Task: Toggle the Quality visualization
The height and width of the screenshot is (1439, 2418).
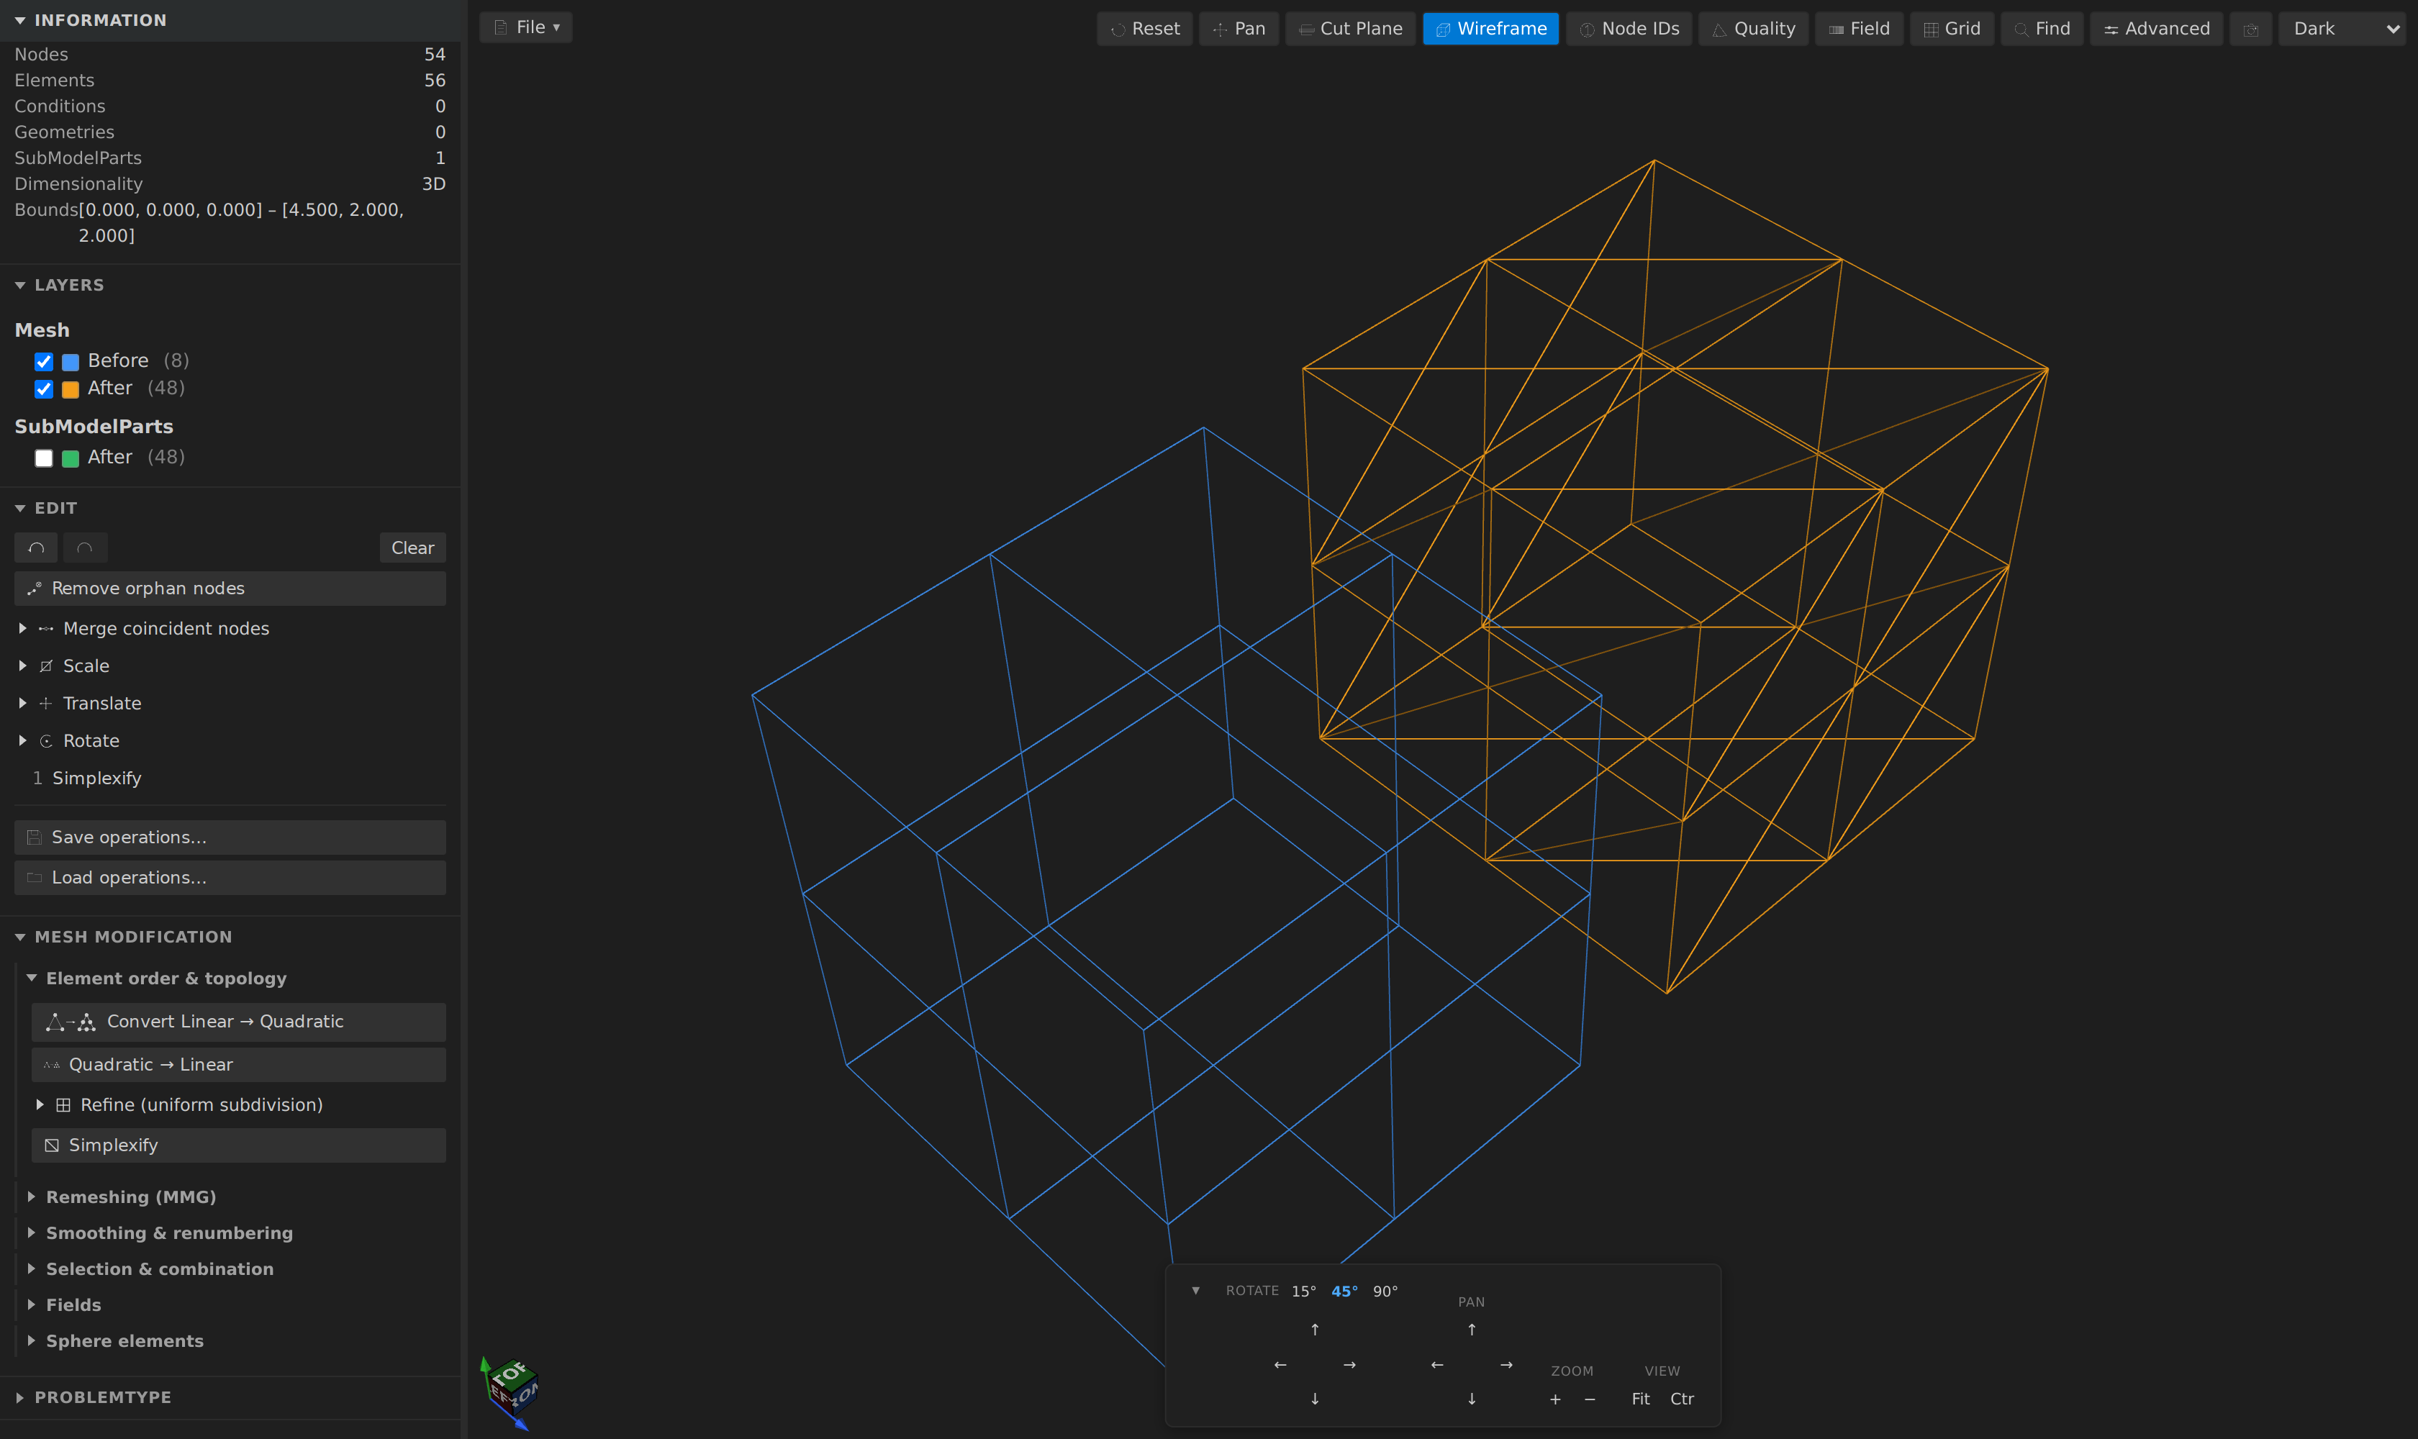Action: [1752, 29]
